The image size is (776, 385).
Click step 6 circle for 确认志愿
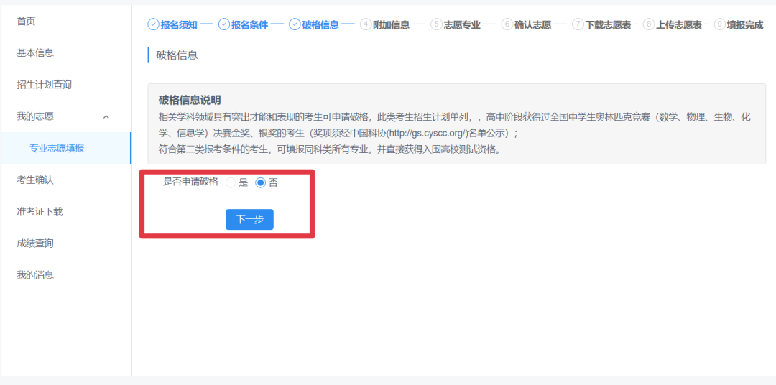[507, 24]
